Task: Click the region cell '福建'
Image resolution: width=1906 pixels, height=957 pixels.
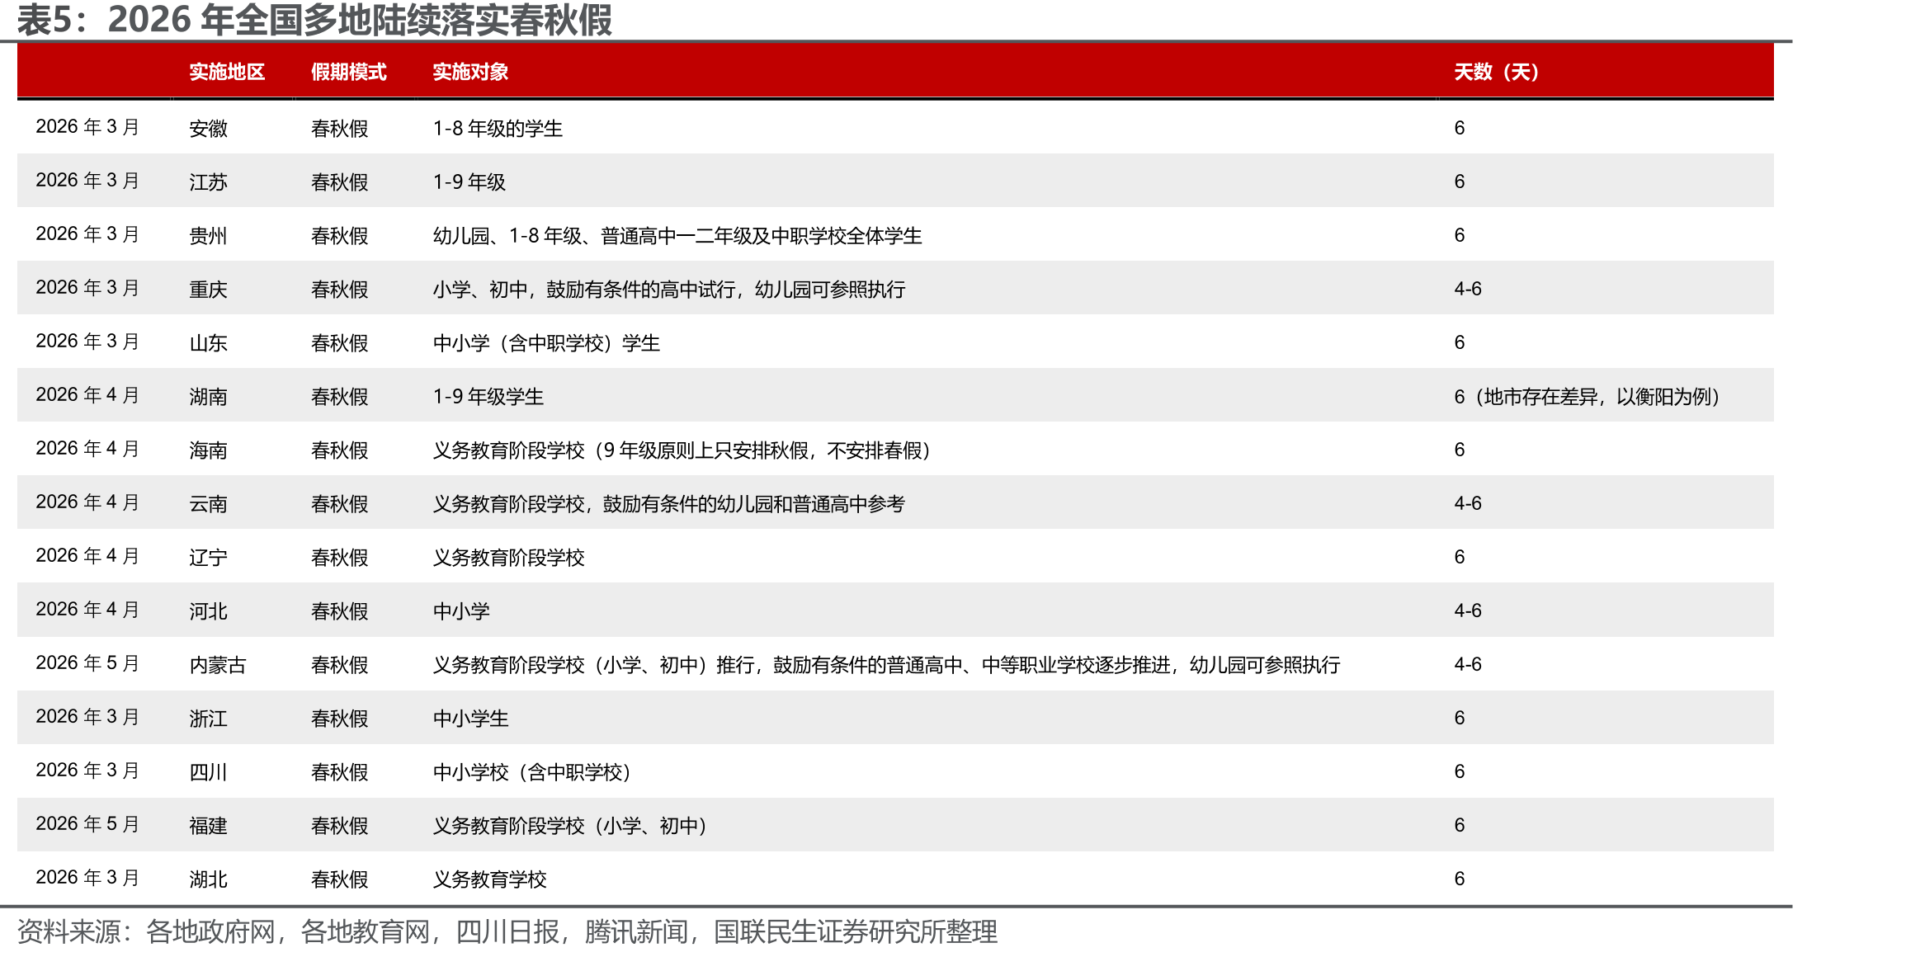Action: pyautogui.click(x=208, y=825)
